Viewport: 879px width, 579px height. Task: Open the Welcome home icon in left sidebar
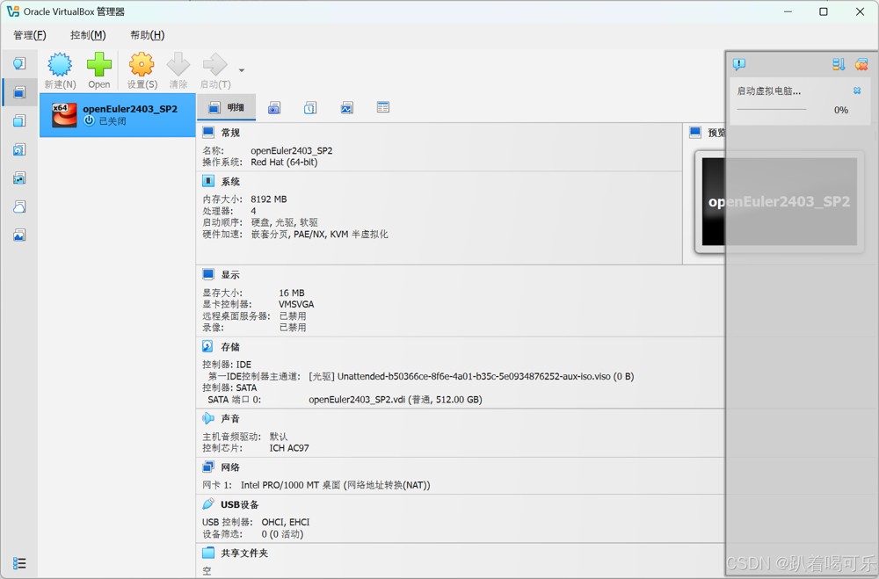[19, 63]
